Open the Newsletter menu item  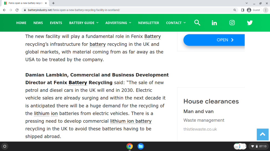click(x=148, y=23)
